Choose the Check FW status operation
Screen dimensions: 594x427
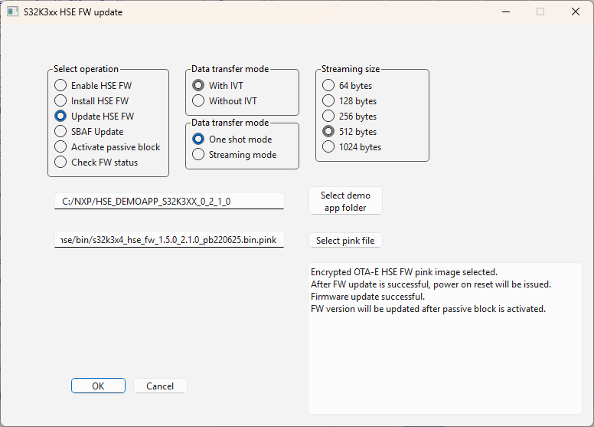tap(60, 163)
